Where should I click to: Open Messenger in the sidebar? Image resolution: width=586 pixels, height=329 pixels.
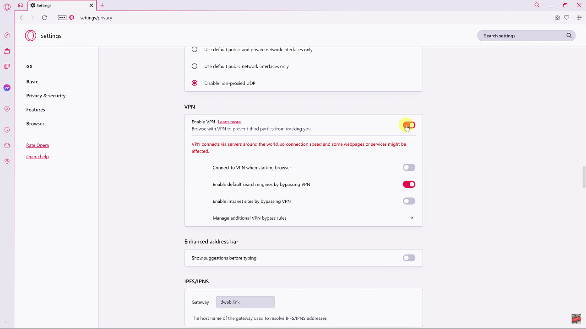click(7, 88)
